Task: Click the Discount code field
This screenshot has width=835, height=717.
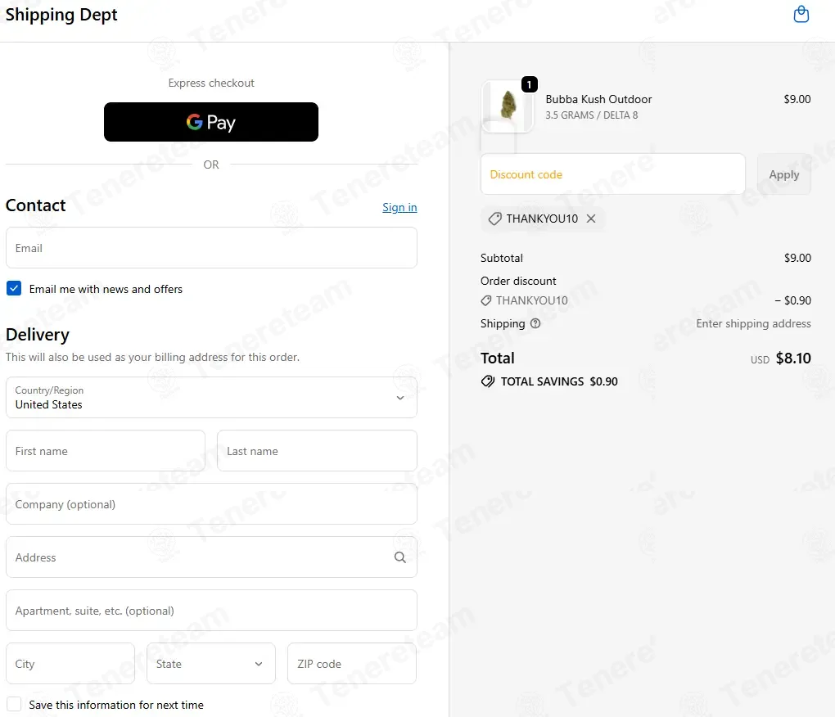Action: 612,174
